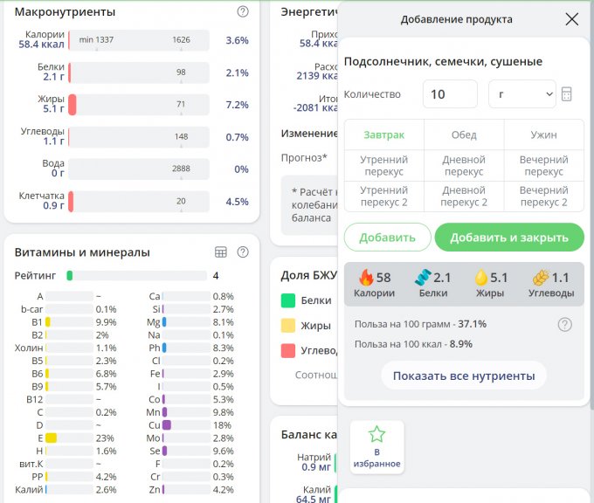Select the Завтрак meal option
This screenshot has height=503, width=594.
pos(383,134)
